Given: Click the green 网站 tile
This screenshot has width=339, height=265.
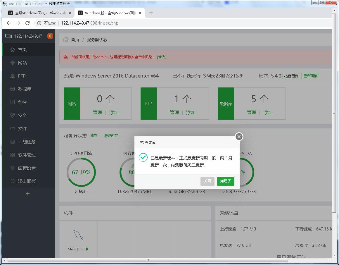Looking at the screenshot, I should click(72, 104).
